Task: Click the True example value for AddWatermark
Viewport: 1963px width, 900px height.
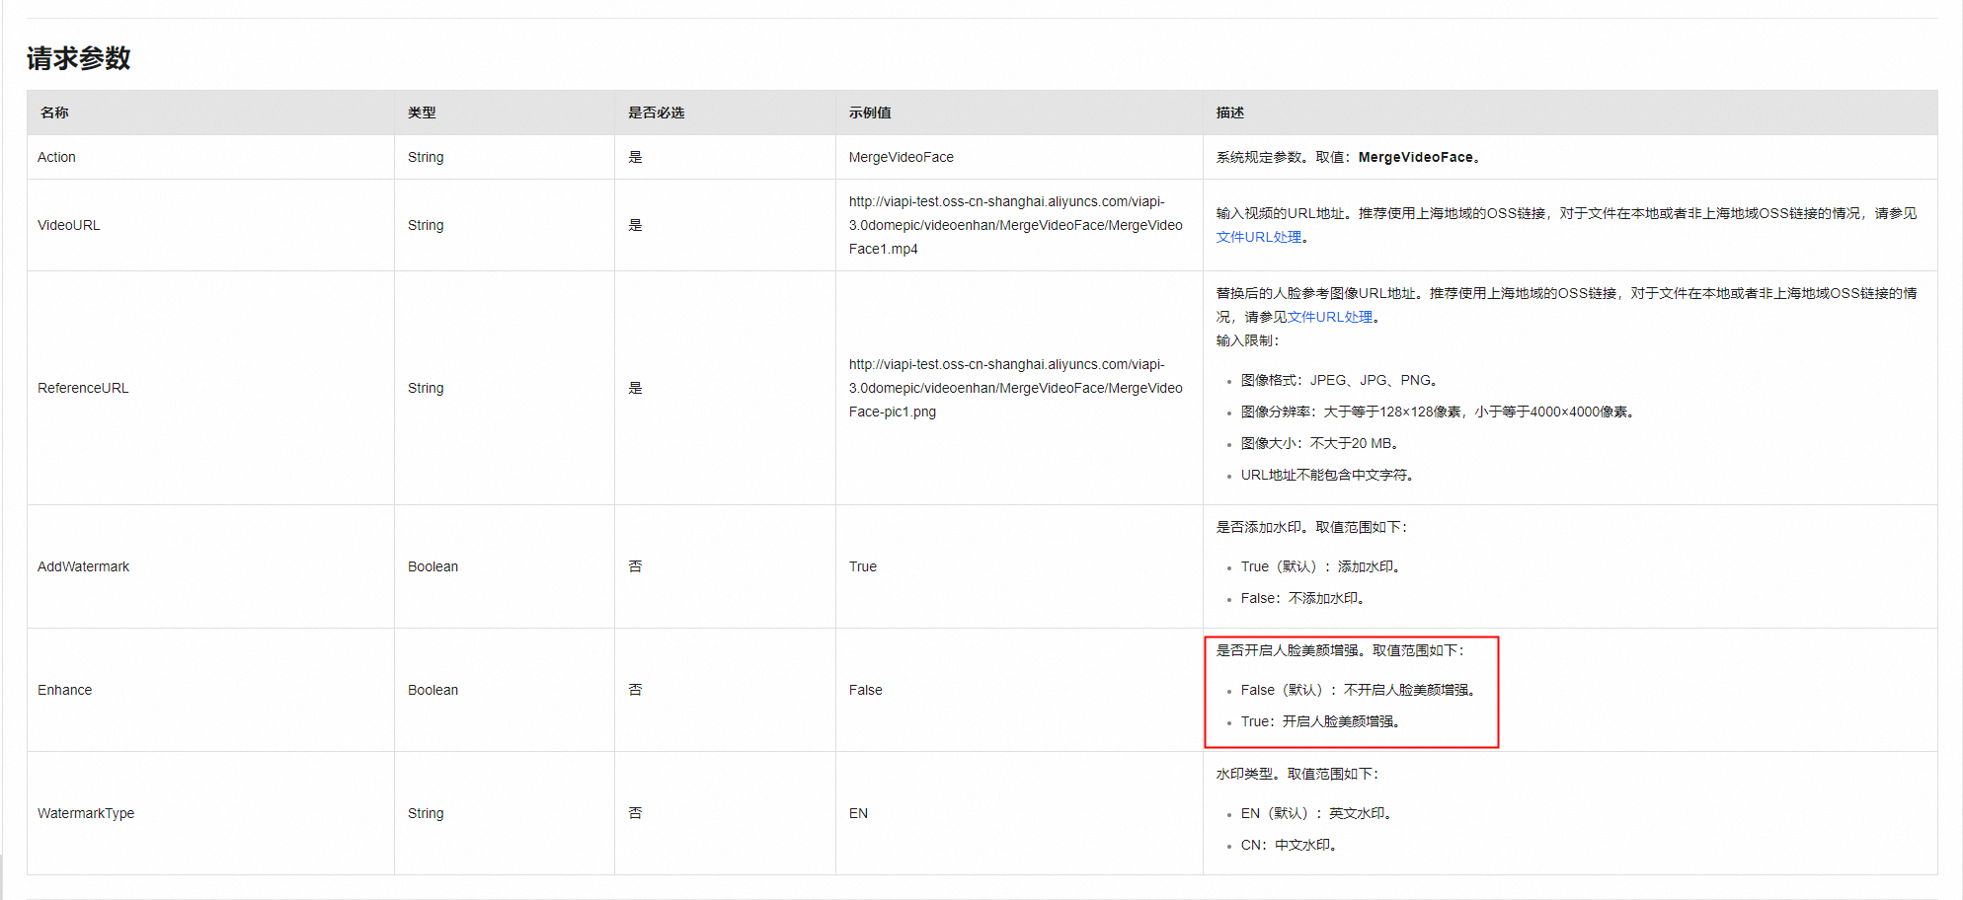Action: pos(863,566)
